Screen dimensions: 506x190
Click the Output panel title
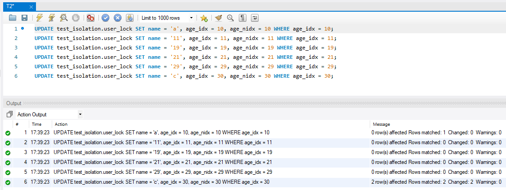click(13, 103)
